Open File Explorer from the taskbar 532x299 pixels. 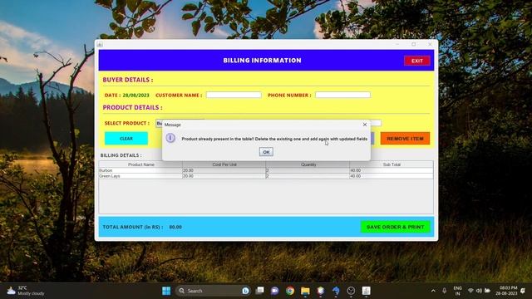pyautogui.click(x=305, y=291)
